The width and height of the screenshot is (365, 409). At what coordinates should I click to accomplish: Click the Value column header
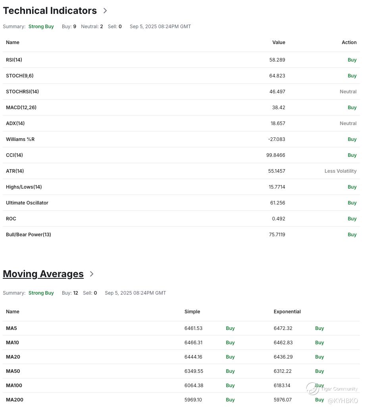pos(279,42)
